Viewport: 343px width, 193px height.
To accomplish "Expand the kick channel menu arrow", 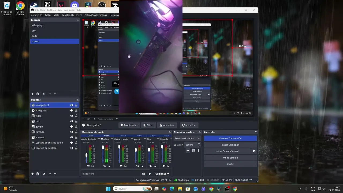I will tap(158, 139).
